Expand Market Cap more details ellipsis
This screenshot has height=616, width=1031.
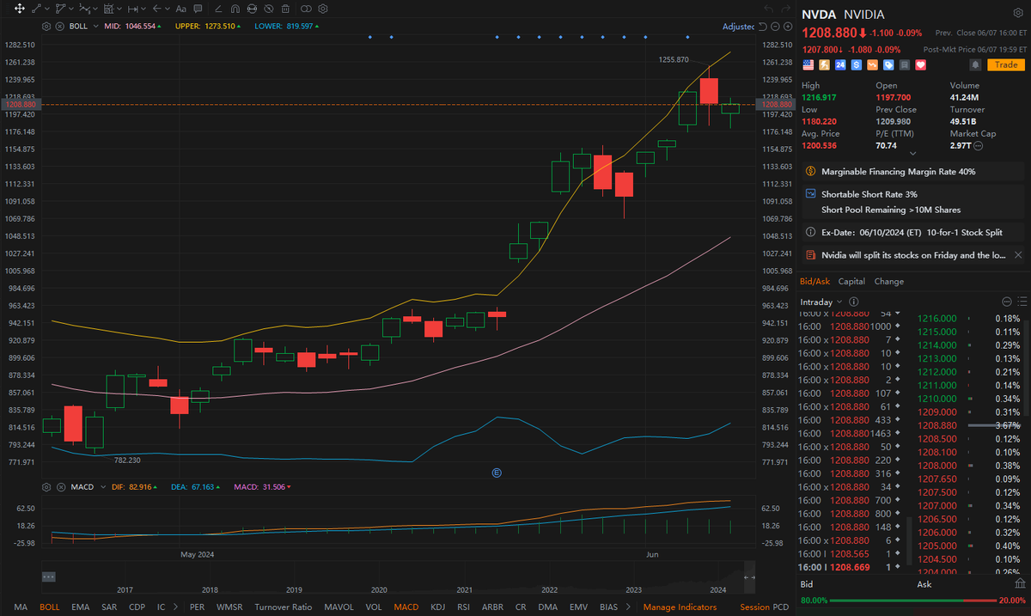click(979, 146)
